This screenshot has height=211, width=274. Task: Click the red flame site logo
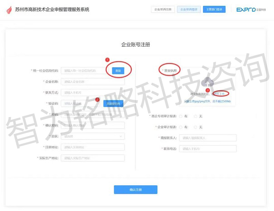coord(9,10)
